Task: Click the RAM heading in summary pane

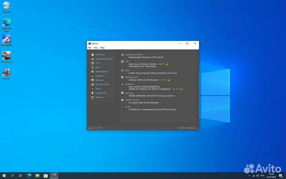Action: pyautogui.click(x=128, y=70)
